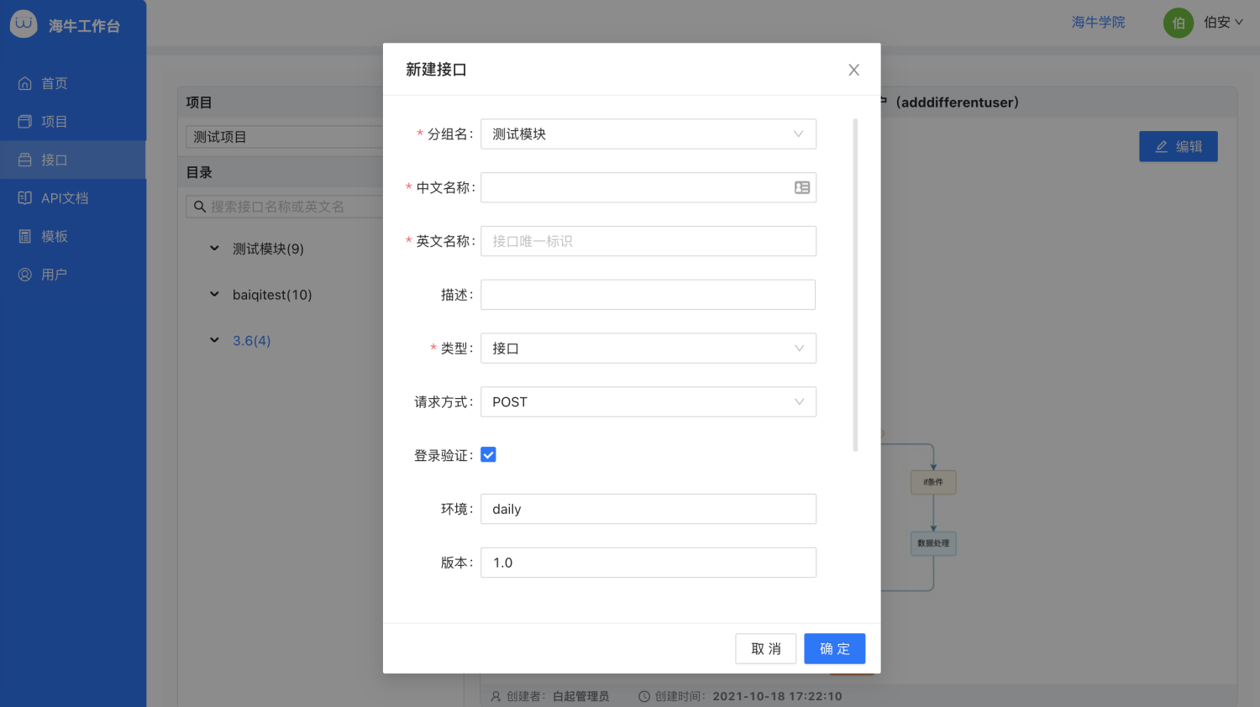Open the API文档 book icon
This screenshot has width=1260, height=707.
click(x=25, y=198)
